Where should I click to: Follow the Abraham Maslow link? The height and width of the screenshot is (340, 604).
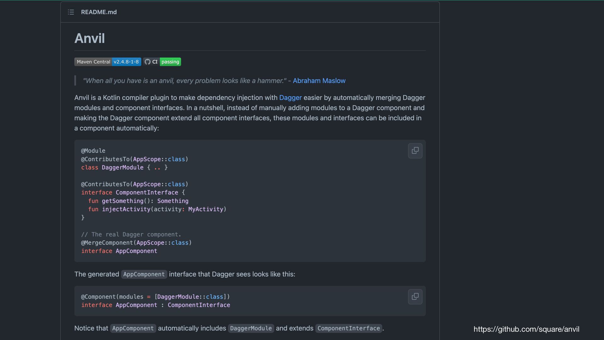(319, 81)
